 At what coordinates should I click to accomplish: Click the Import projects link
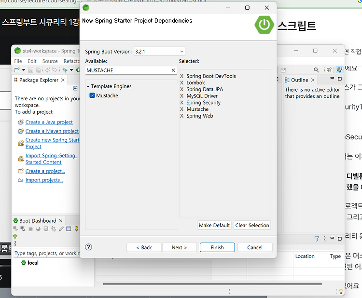[x=44, y=180]
